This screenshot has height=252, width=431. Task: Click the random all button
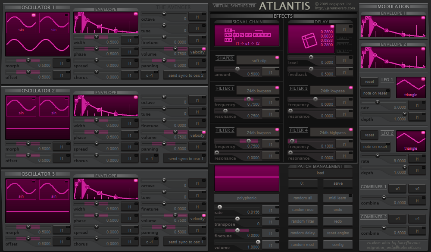(303, 198)
